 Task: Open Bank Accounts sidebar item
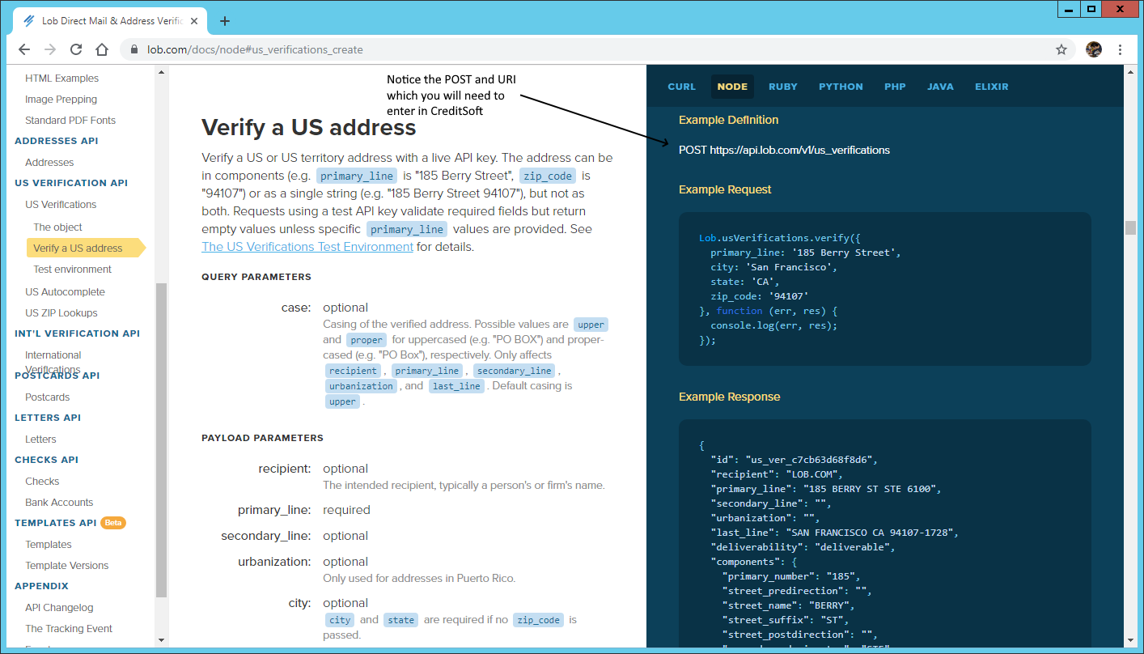point(59,503)
